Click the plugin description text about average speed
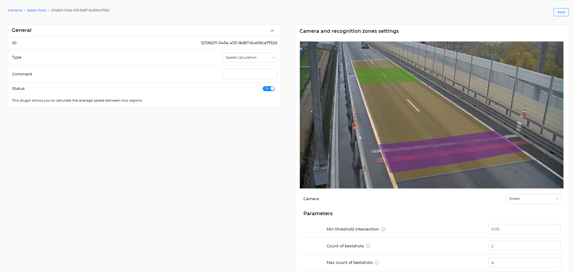574x272 pixels. tap(77, 100)
